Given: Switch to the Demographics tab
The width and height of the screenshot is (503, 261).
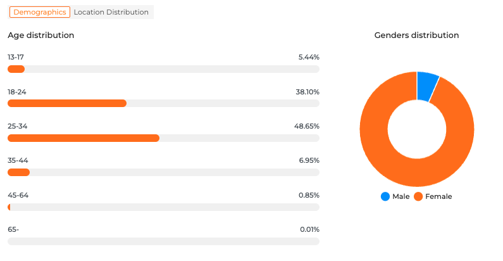Looking at the screenshot, I should coord(39,12).
